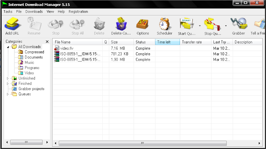Screen dimensions: 266x149
Task: Click the Transfer rate column header
Action: pos(196,42)
